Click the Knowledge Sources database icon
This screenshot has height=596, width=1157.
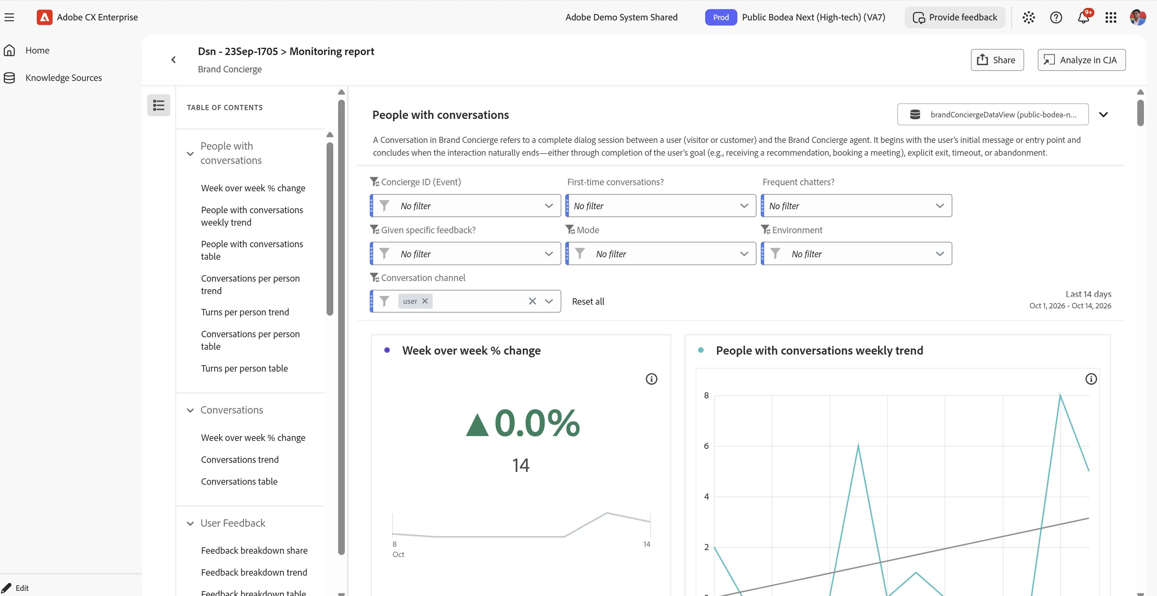[9, 78]
